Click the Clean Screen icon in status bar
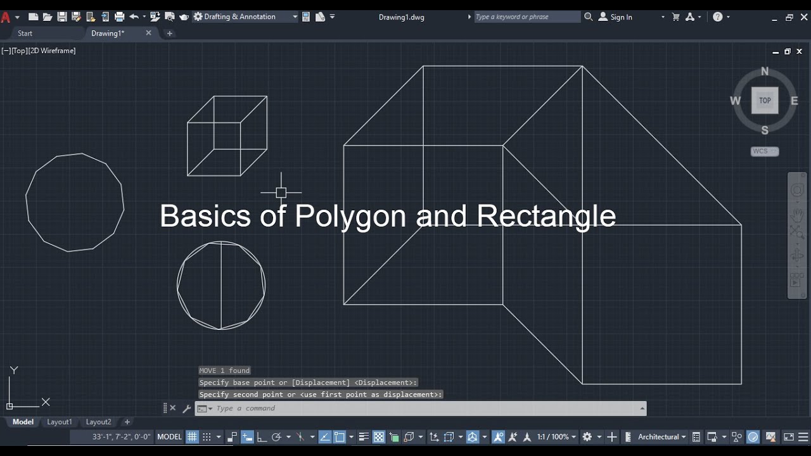 [x=789, y=437]
